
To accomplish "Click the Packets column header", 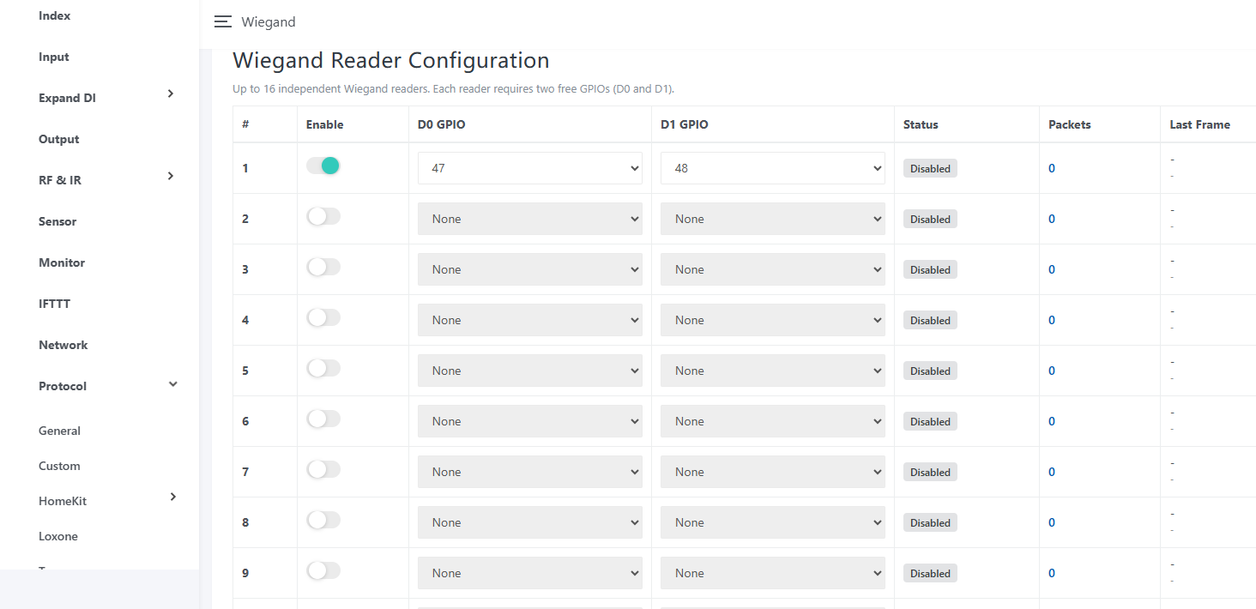I will [x=1070, y=124].
